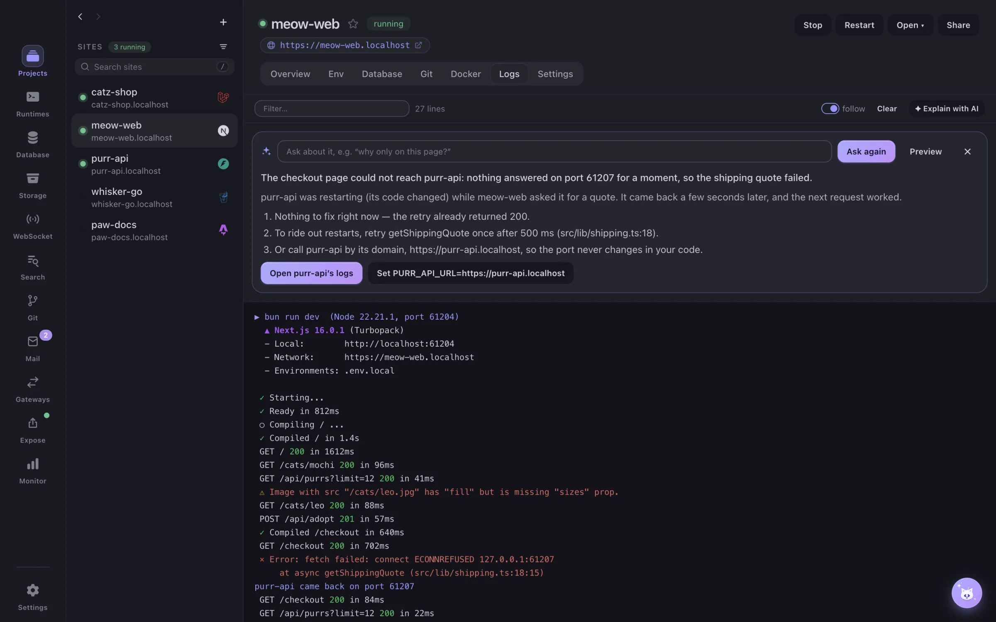Viewport: 996px width, 622px height.
Task: Open the https://meow-web.localhost link
Action: coord(344,45)
